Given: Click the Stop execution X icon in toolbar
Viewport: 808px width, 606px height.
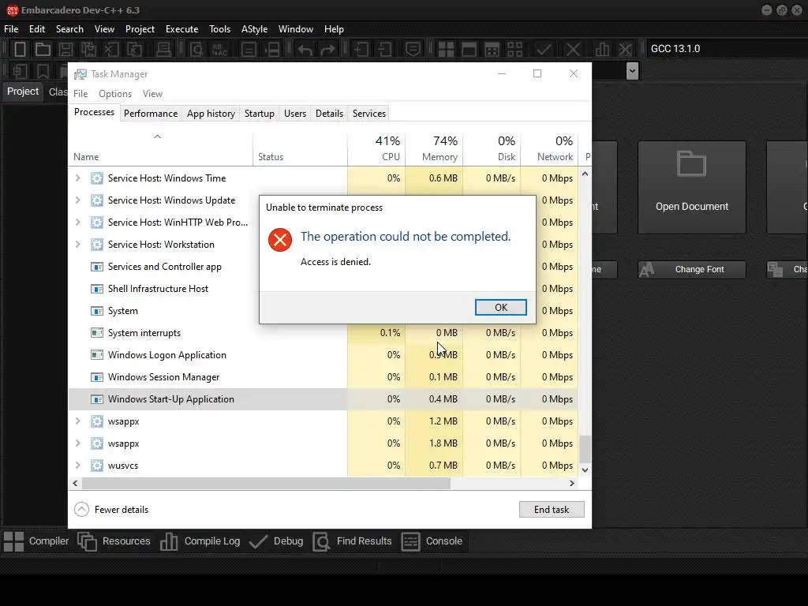Looking at the screenshot, I should pyautogui.click(x=573, y=49).
